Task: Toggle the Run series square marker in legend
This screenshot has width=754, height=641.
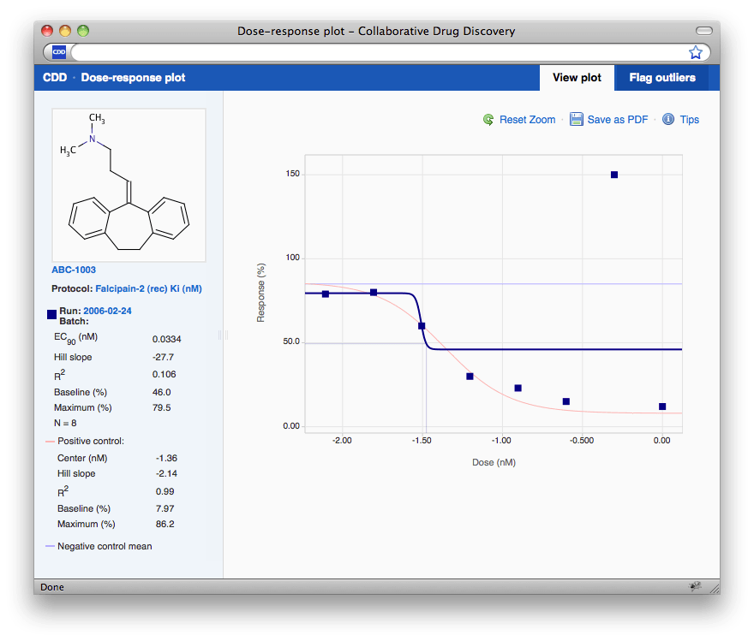Action: [x=51, y=314]
